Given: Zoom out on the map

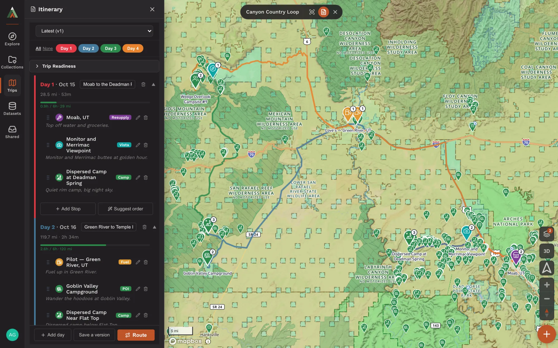Looking at the screenshot, I should click(547, 299).
